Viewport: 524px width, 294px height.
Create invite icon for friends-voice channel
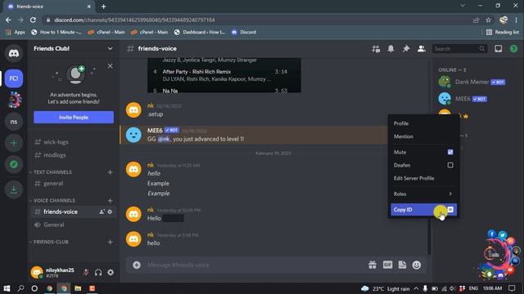(102, 212)
